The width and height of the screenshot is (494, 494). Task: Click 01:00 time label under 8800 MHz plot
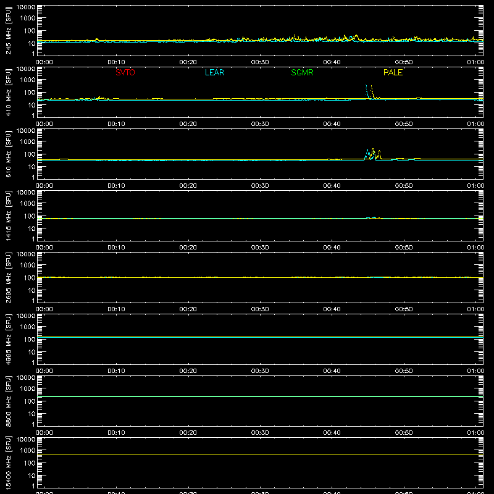475,433
